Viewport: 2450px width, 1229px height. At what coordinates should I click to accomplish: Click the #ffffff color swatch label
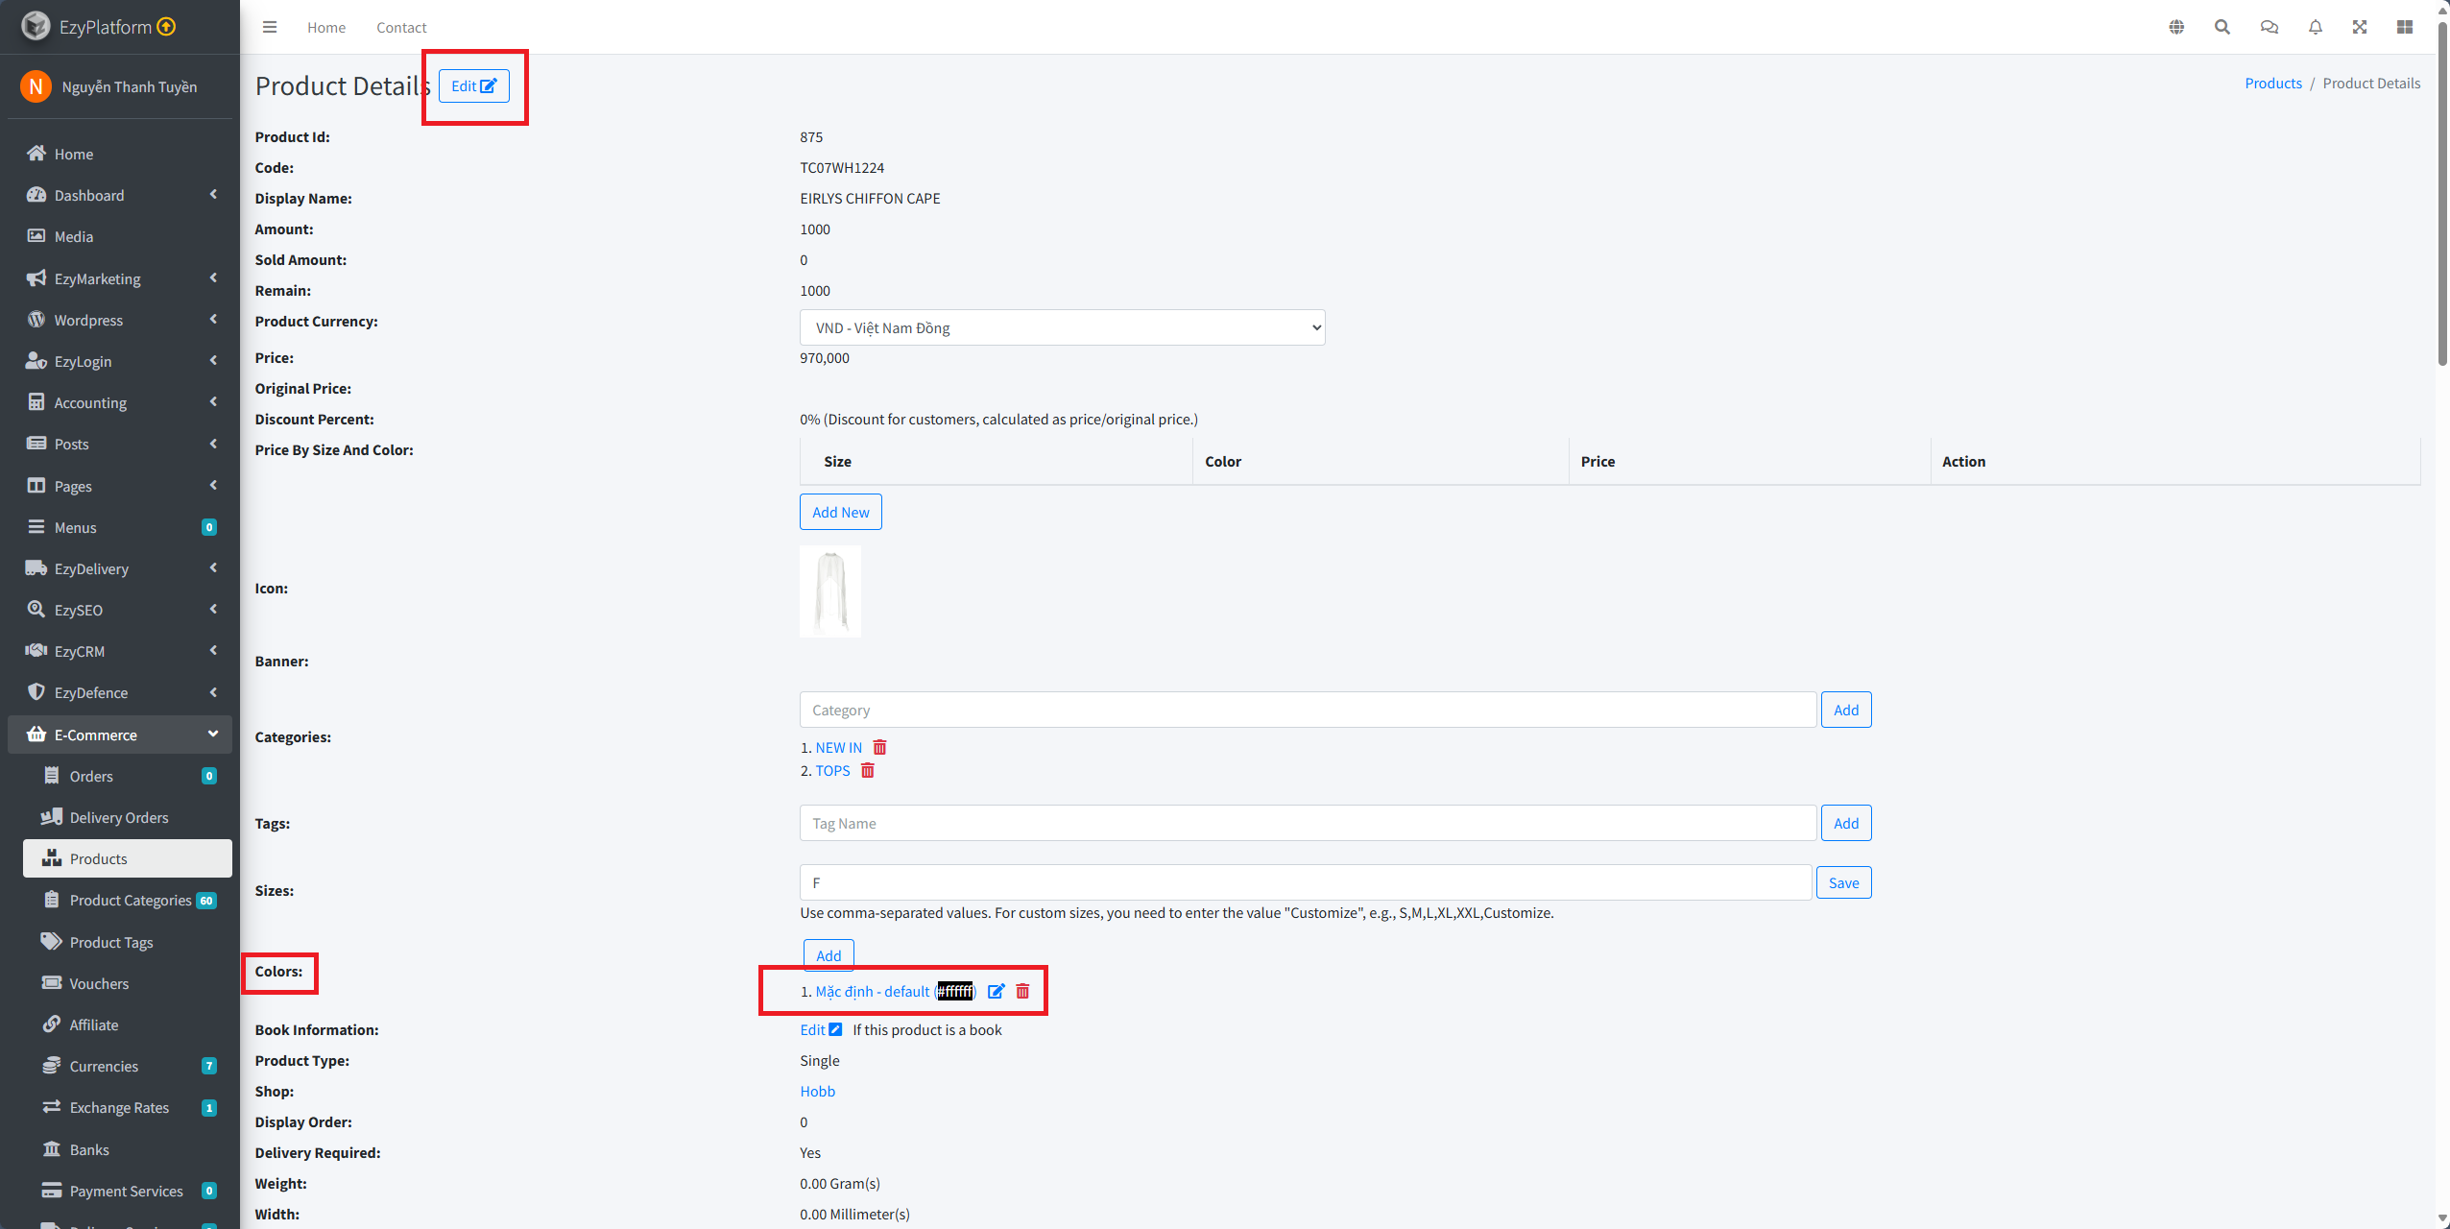(x=955, y=991)
